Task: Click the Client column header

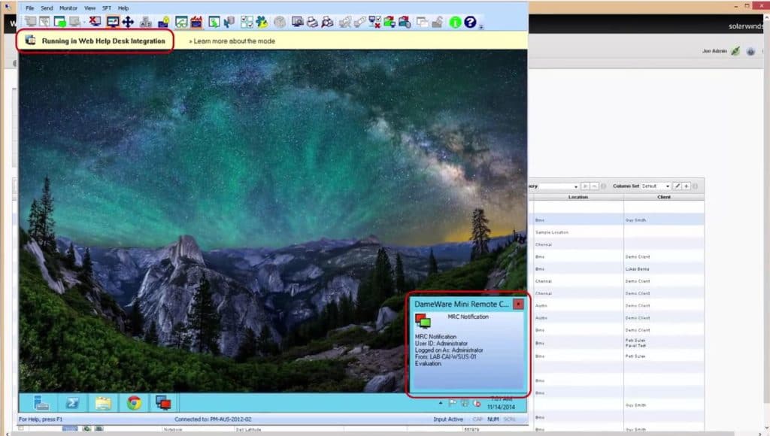Action: pos(664,198)
